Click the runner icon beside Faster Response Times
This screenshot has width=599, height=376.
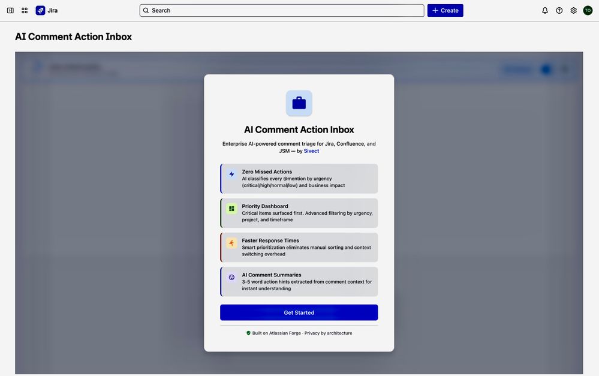(x=231, y=243)
